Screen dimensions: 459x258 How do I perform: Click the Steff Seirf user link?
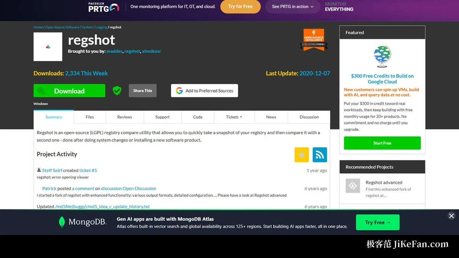(x=52, y=170)
